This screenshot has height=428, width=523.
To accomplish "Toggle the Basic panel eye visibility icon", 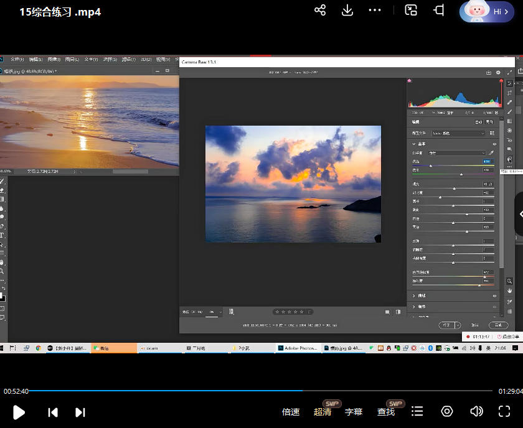I will coord(495,144).
